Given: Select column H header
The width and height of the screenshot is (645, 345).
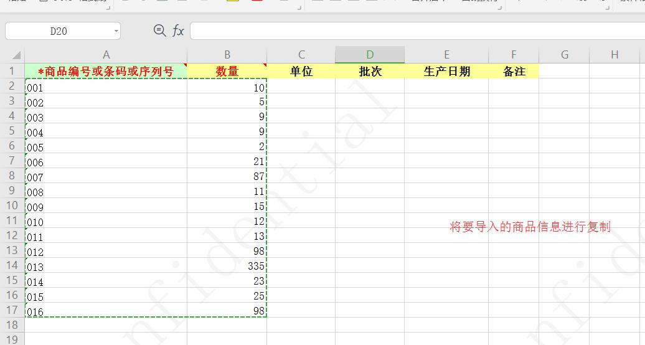Looking at the screenshot, I should pyautogui.click(x=614, y=55).
